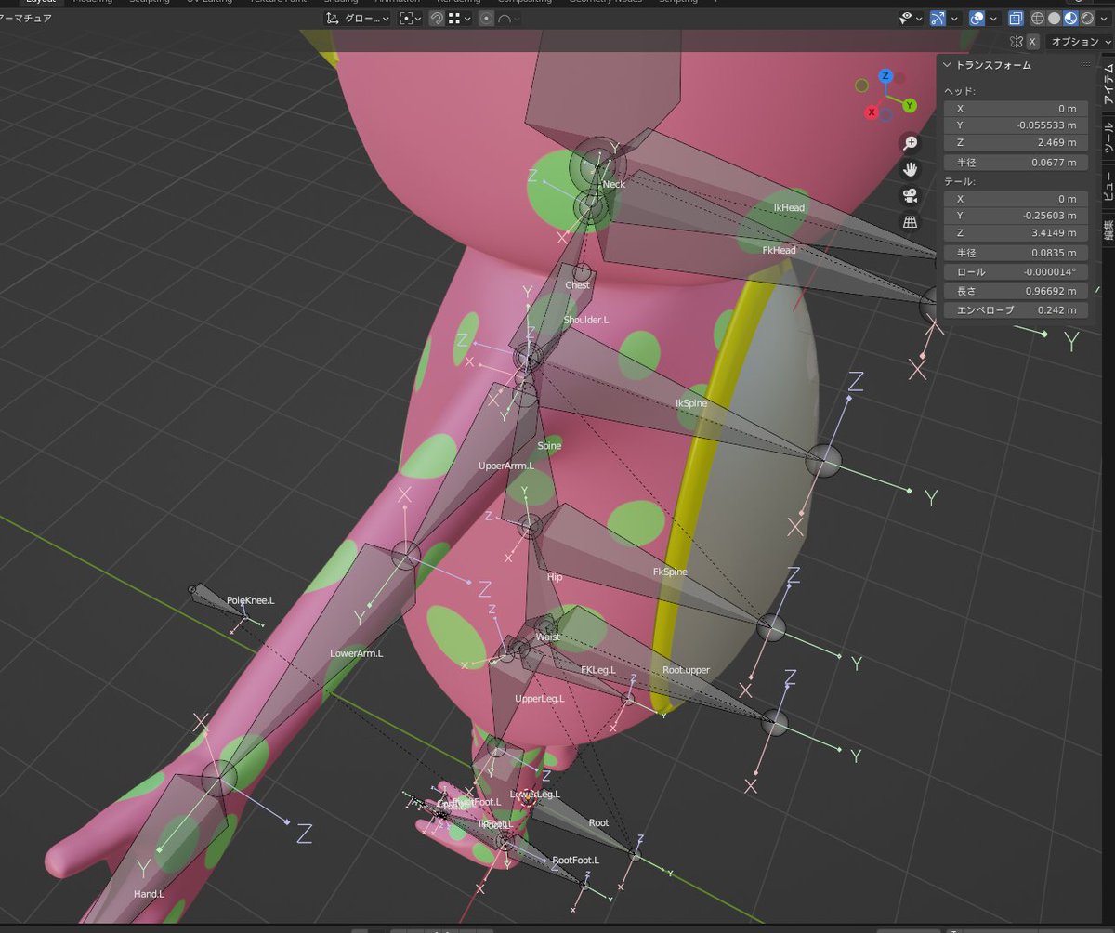Click the エンベロープ field 0.242 m
Image resolution: width=1115 pixels, height=933 pixels.
(1016, 310)
